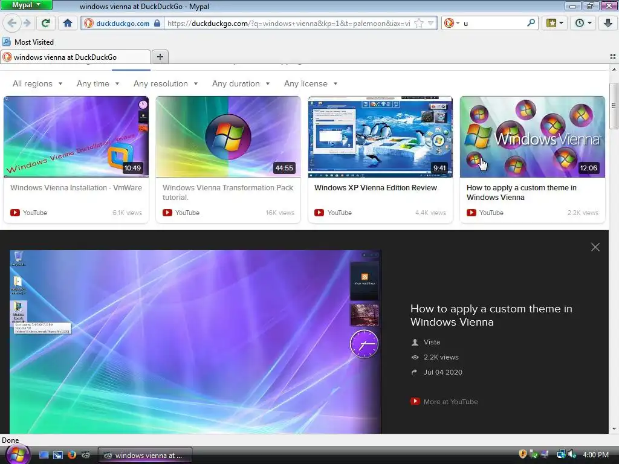Viewport: 619px width, 464px height.
Task: Bookmark this page with the star
Action: pos(419,24)
